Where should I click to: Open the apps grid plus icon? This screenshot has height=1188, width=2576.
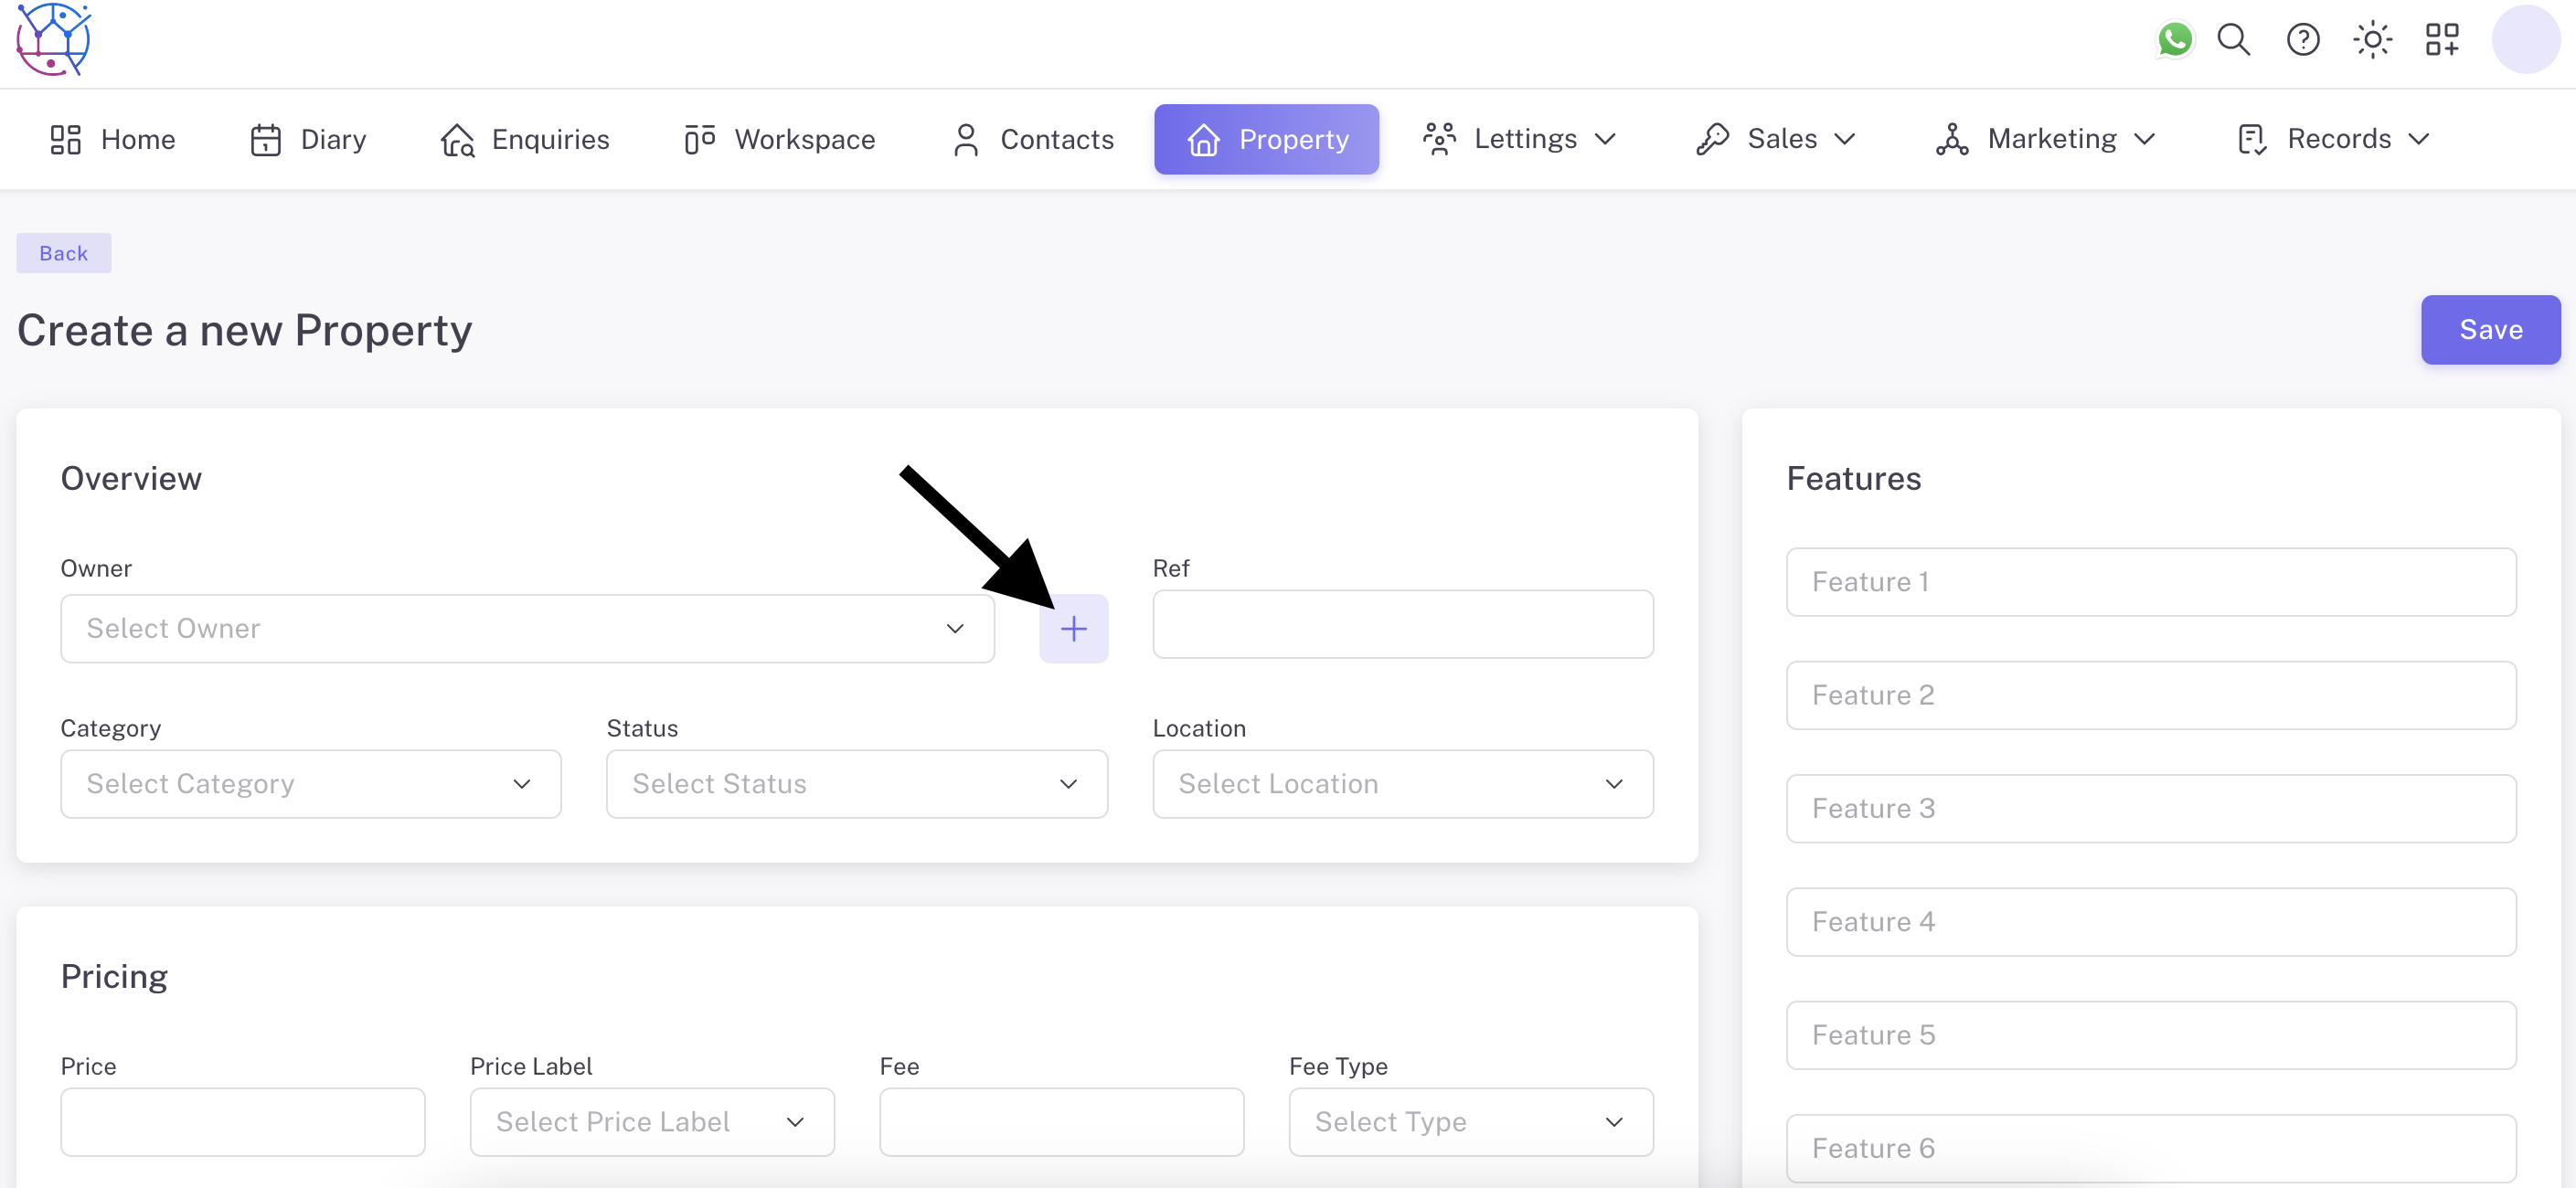[2442, 40]
